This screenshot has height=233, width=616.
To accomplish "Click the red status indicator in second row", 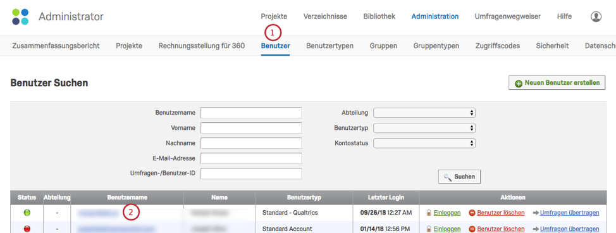I will [27, 229].
